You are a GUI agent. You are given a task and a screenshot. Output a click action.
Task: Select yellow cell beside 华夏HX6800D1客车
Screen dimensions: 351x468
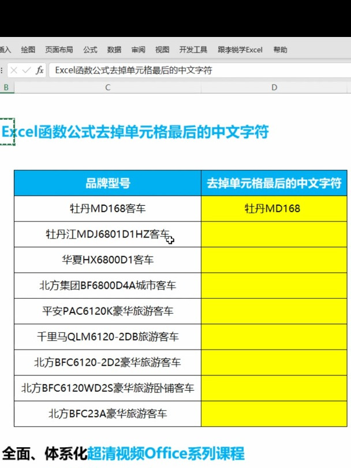(x=274, y=260)
